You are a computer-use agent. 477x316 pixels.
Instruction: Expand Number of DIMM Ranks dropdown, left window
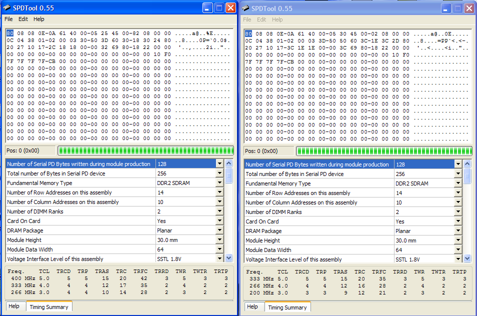tap(219, 211)
